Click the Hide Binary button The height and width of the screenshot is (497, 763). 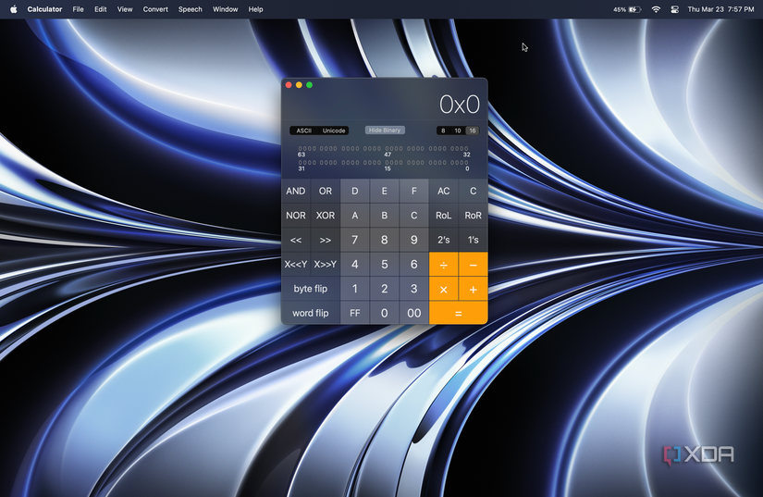point(385,130)
